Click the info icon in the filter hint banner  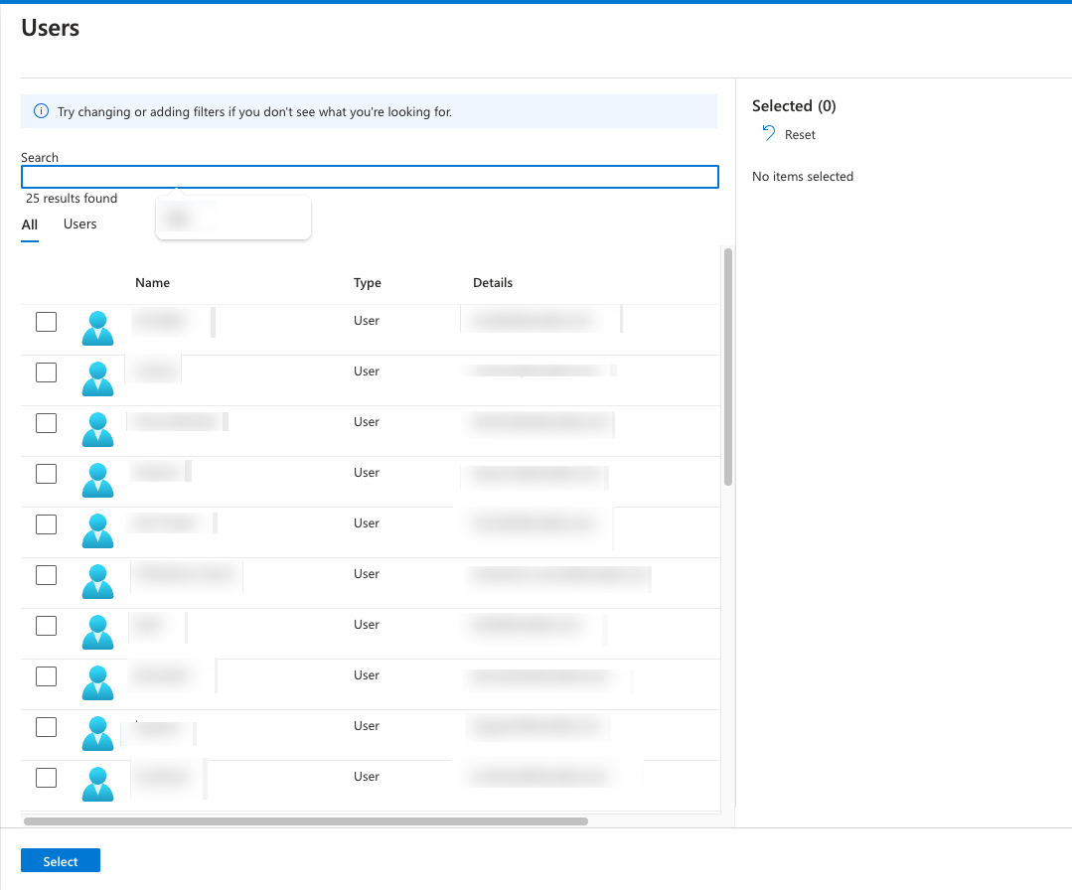[41, 112]
